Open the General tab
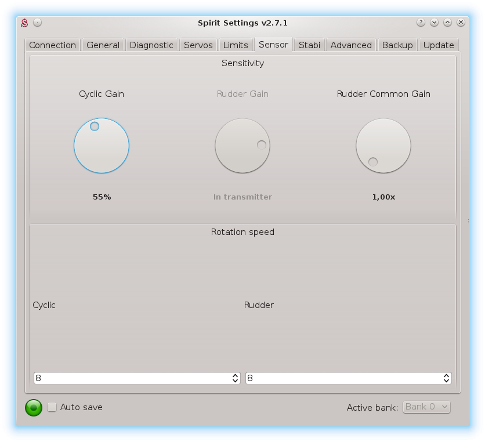 [103, 45]
